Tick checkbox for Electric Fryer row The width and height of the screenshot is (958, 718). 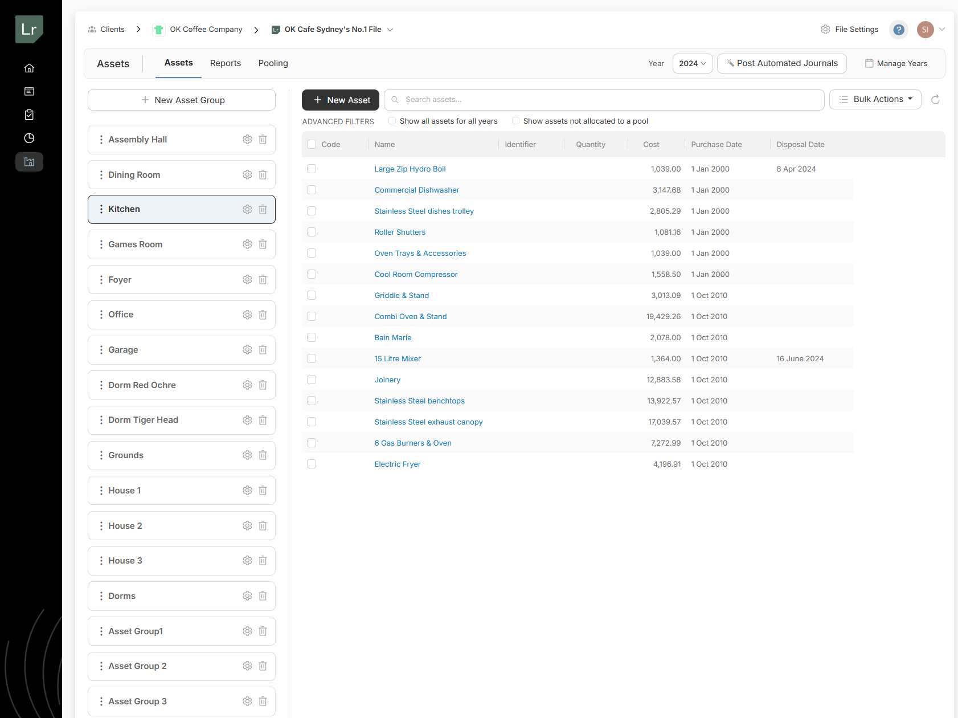(312, 464)
